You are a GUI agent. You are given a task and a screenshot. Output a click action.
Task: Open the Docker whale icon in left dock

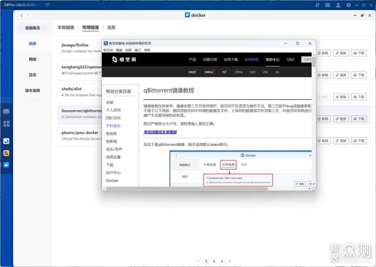(x=6, y=165)
